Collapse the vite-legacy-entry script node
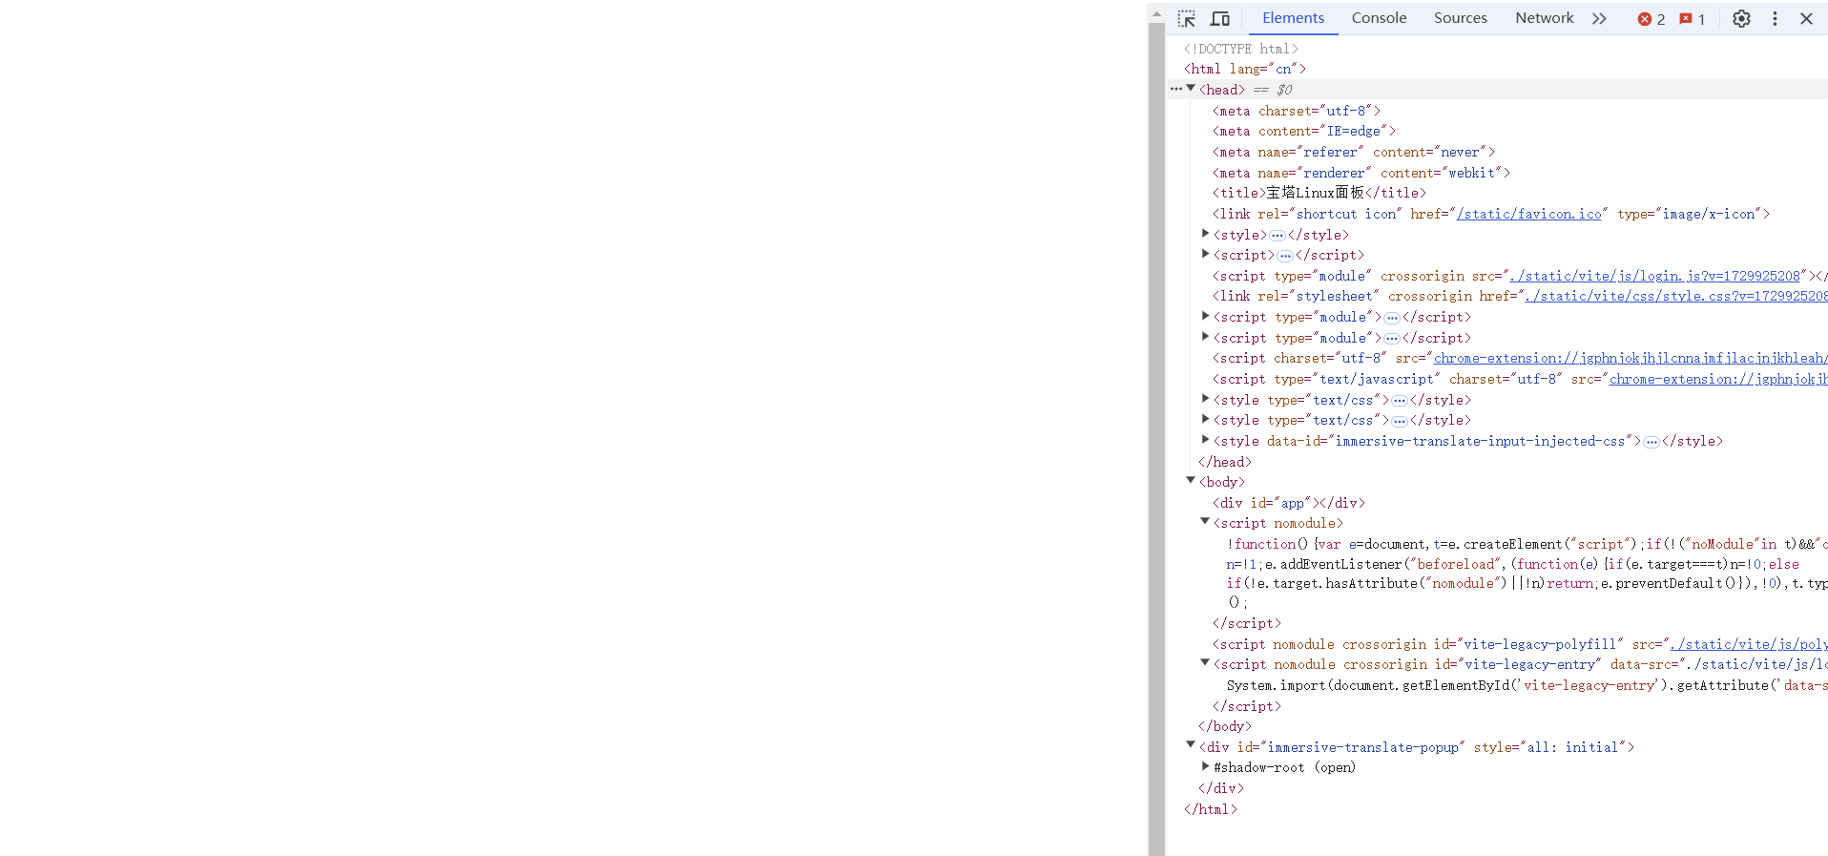Viewport: 1828px width, 856px height. (1205, 663)
